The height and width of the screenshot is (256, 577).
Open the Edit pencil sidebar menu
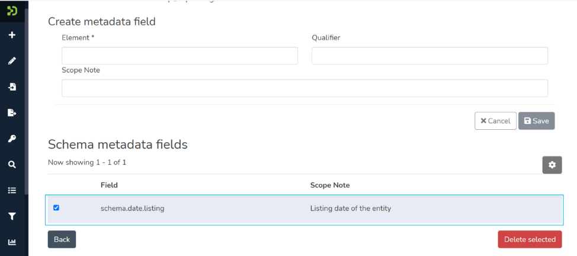tap(12, 61)
